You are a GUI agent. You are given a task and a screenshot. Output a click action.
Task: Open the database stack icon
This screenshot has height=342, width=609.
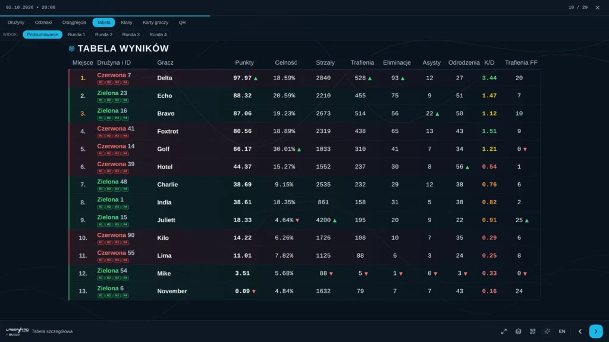[x=518, y=331]
